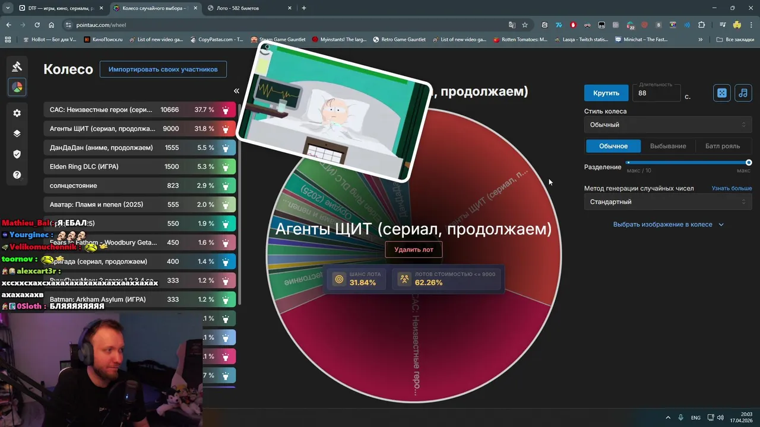Image resolution: width=760 pixels, height=427 pixels.
Task: Go to browser home page
Action: tap(51, 25)
